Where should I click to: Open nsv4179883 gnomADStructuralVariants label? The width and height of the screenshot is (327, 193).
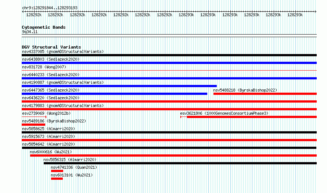pyautogui.click(x=63, y=106)
